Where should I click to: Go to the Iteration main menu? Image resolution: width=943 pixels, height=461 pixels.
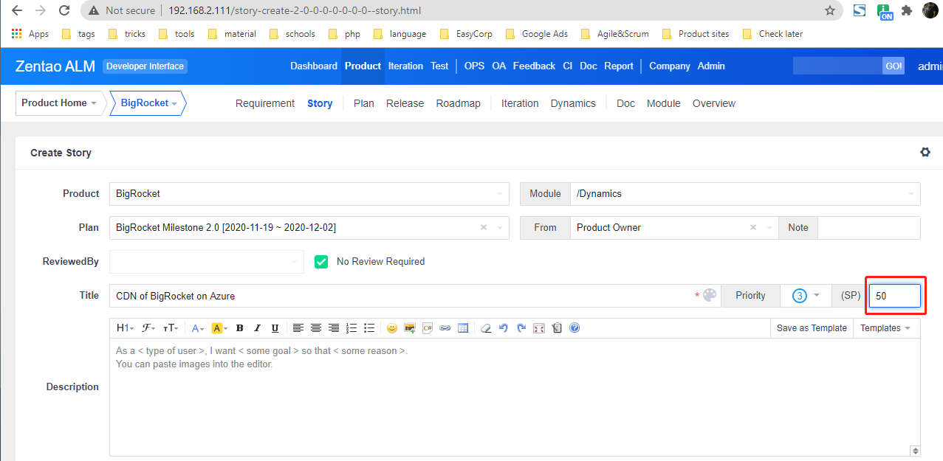[x=405, y=66]
